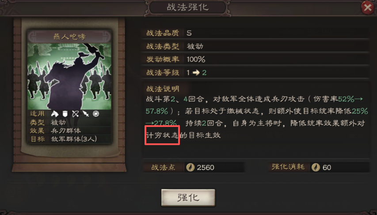Click the feather icon beside 2560

click(x=190, y=167)
